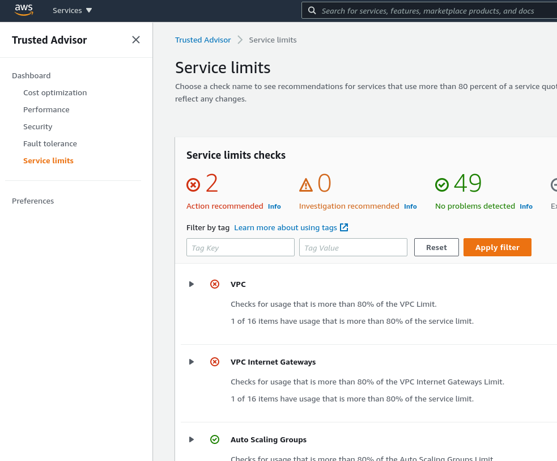Open Learn more about using tags link
The width and height of the screenshot is (557, 461).
coord(286,227)
